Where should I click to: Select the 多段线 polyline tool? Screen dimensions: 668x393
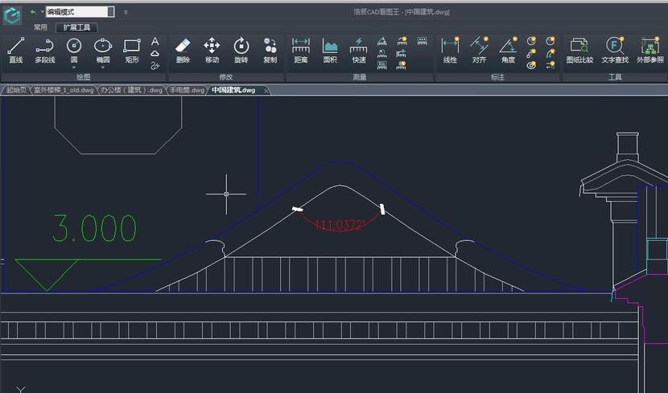click(44, 50)
